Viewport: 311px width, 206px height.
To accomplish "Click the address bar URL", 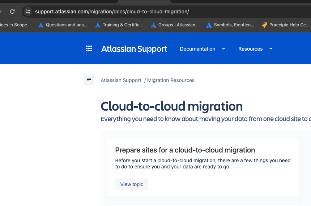I will [112, 12].
